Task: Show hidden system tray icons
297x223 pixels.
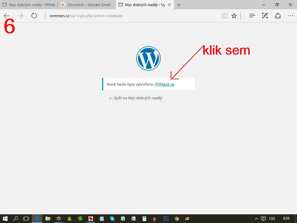Action: (x=256, y=219)
